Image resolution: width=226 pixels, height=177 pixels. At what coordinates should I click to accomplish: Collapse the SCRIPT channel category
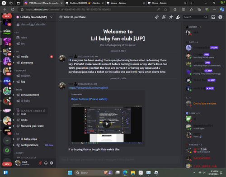click(x=19, y=153)
